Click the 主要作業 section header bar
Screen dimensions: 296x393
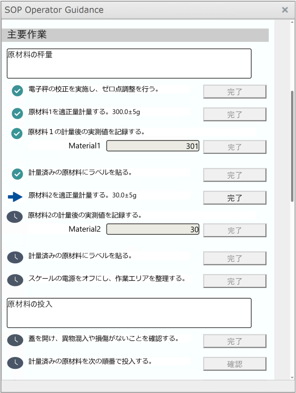pyautogui.click(x=138, y=35)
